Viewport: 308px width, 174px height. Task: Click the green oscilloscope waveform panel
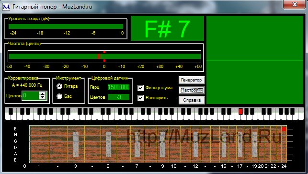255,60
